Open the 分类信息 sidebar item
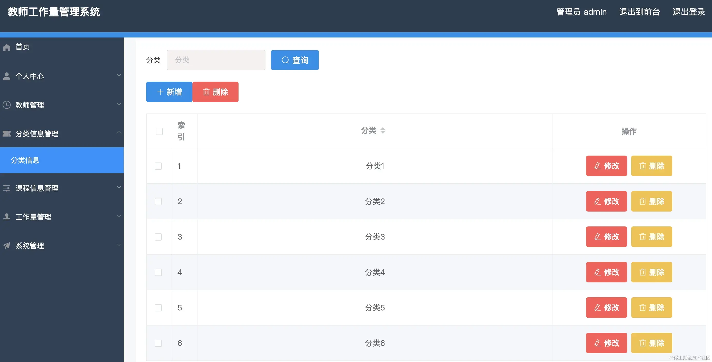The width and height of the screenshot is (712, 362). 25,160
